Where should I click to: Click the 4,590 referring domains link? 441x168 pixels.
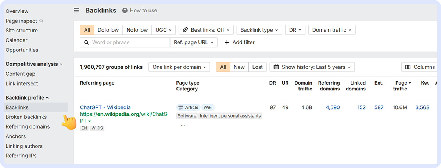pyautogui.click(x=333, y=107)
